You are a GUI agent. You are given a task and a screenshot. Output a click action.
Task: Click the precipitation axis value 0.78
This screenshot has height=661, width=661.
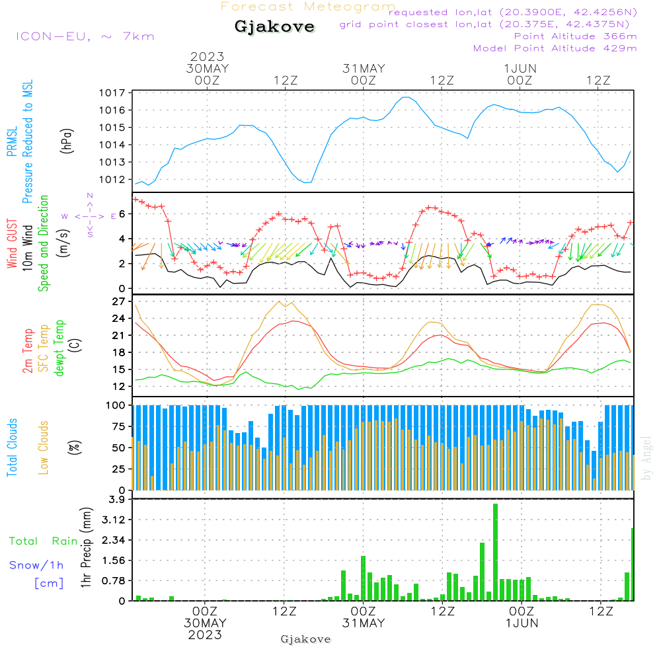coord(114,580)
